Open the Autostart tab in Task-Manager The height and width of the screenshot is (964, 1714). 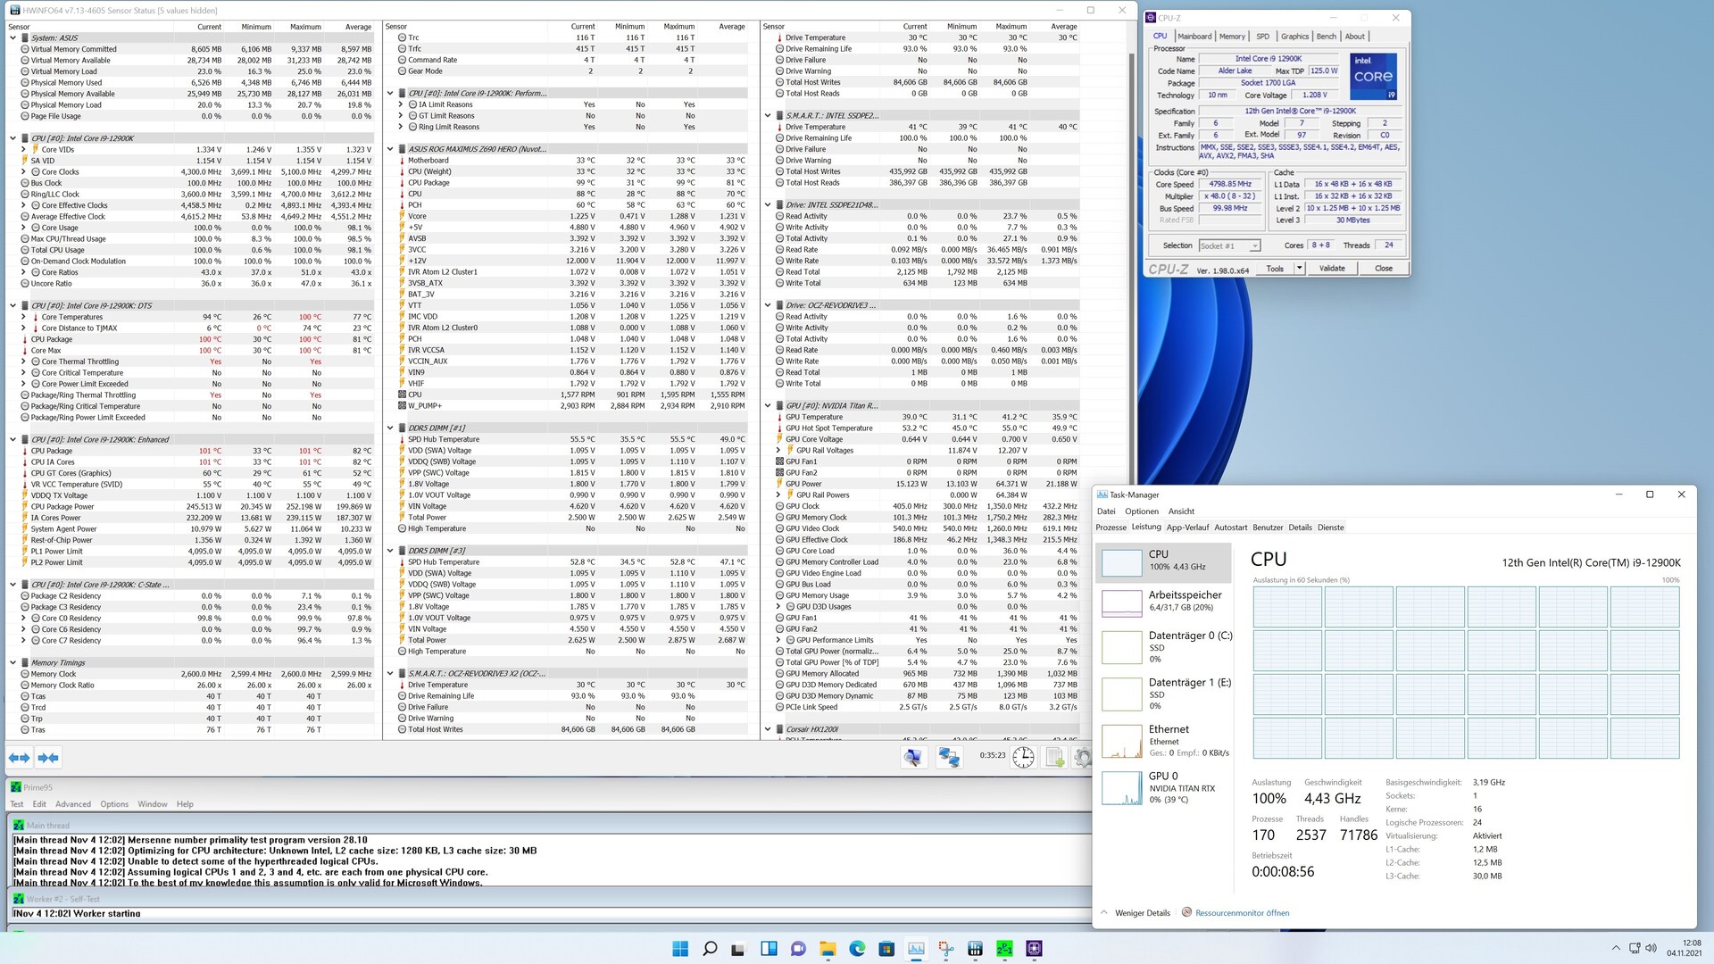point(1230,528)
